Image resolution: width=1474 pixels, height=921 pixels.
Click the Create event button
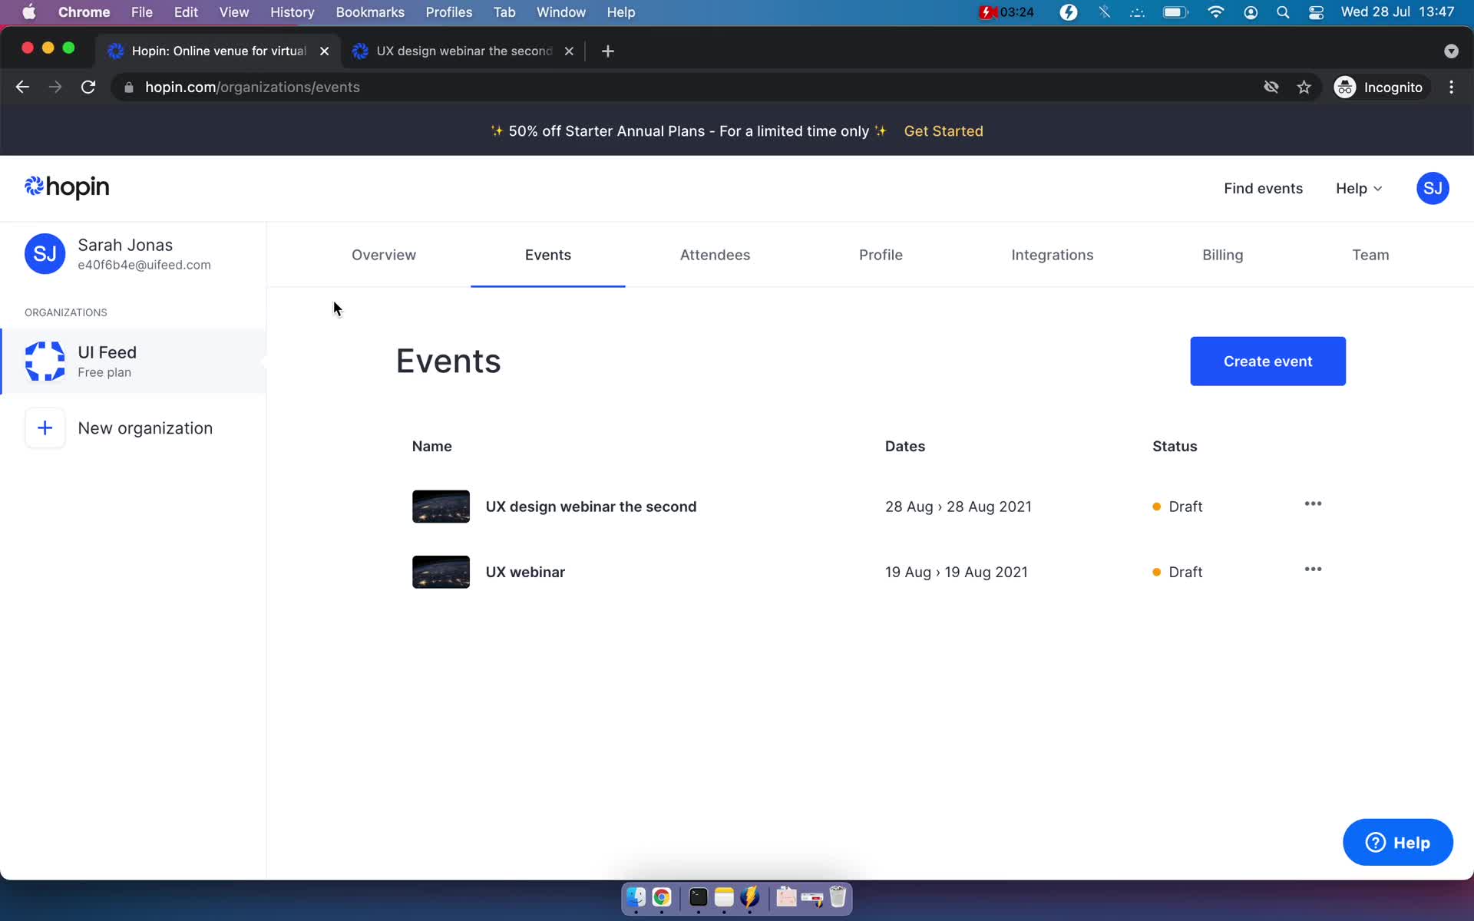pos(1267,361)
